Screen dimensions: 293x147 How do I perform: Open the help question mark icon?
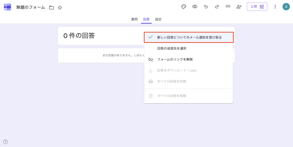click(x=5, y=142)
